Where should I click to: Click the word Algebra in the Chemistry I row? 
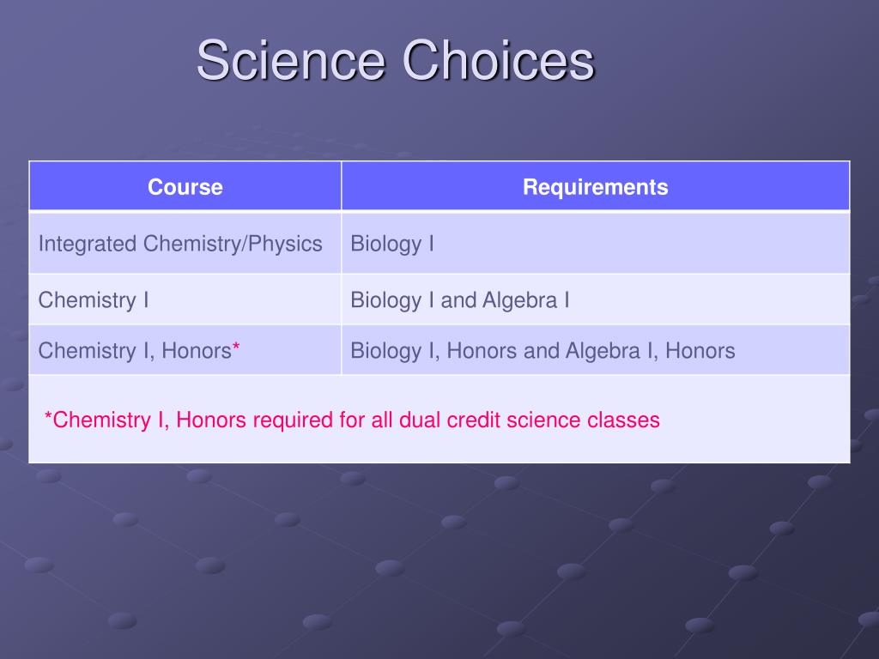[x=519, y=300]
